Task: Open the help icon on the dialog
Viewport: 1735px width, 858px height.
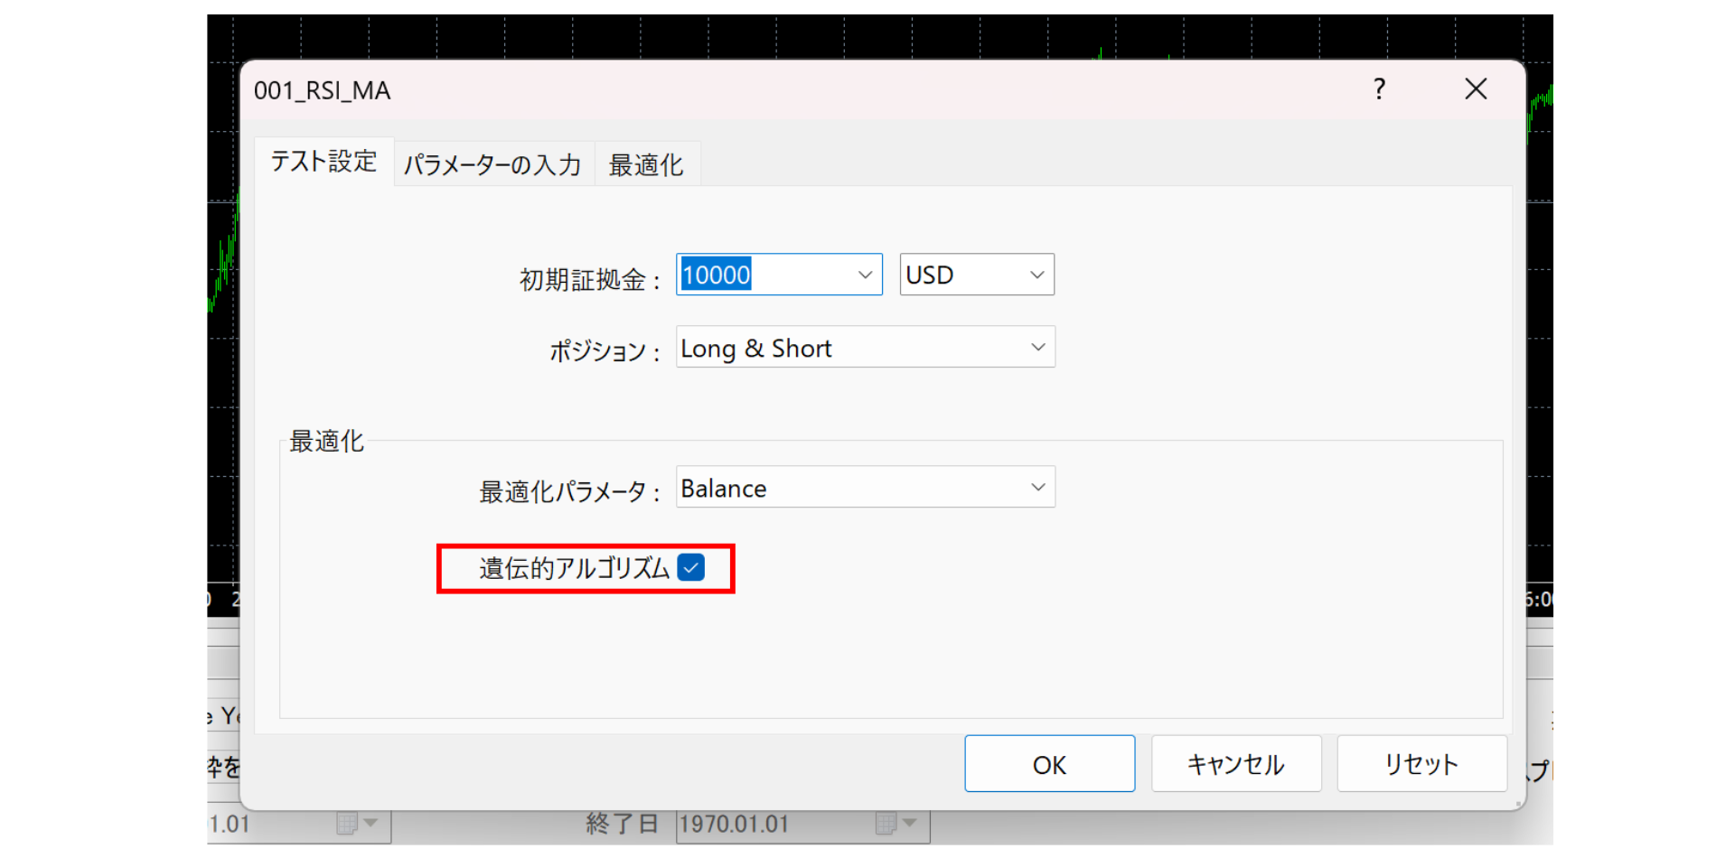Action: [x=1378, y=89]
